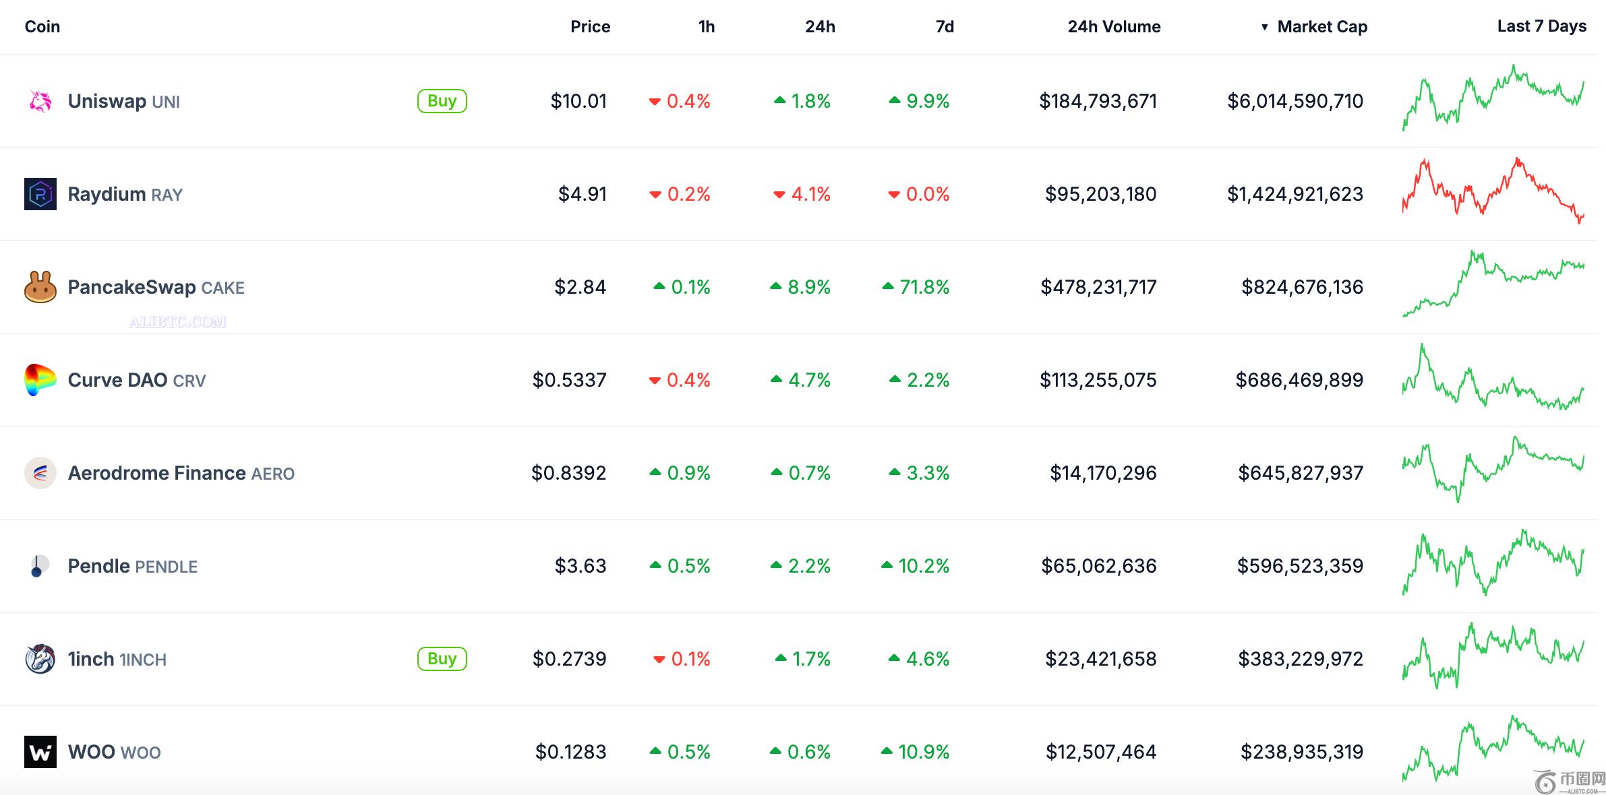Image resolution: width=1606 pixels, height=795 pixels.
Task: Sort by the Market Cap column arrow
Action: tap(1264, 27)
